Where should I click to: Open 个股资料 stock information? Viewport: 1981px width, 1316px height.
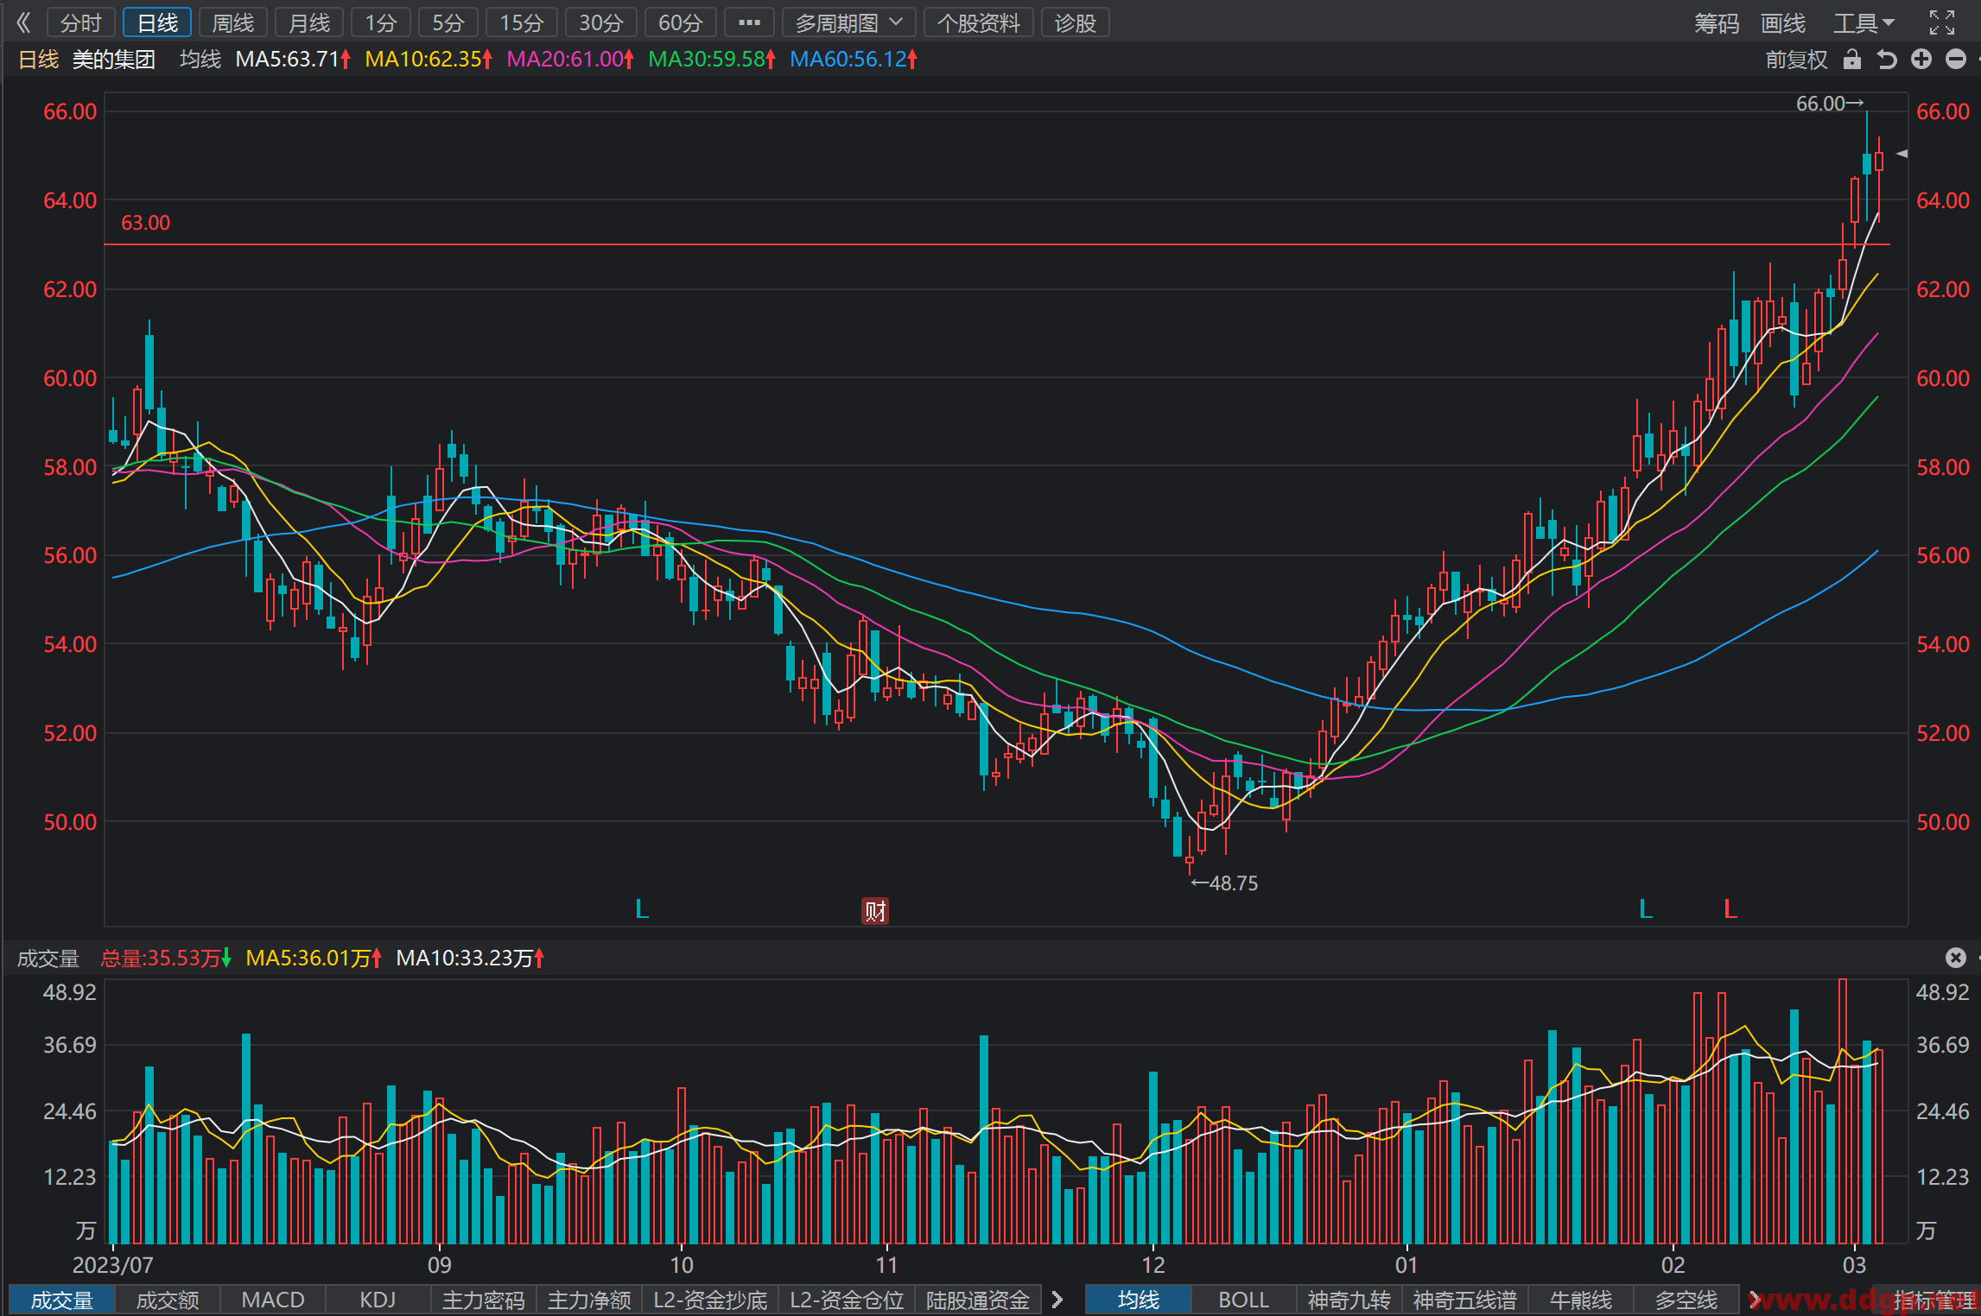click(x=979, y=22)
